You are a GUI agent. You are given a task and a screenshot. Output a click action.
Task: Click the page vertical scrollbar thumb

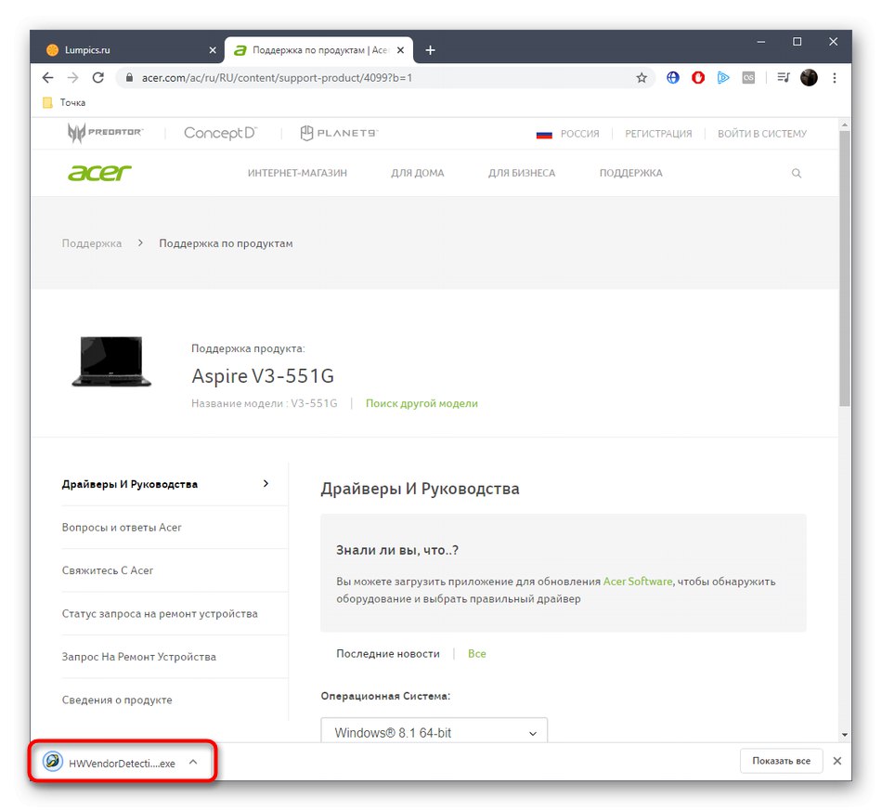(x=844, y=268)
